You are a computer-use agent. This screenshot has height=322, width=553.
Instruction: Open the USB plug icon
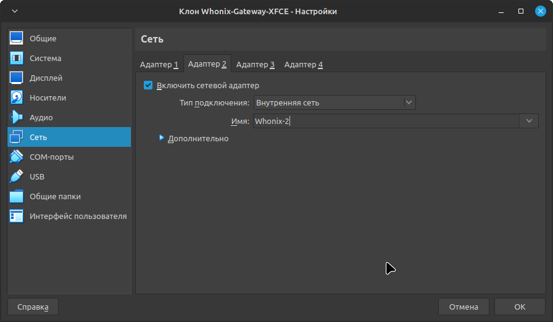(x=17, y=176)
